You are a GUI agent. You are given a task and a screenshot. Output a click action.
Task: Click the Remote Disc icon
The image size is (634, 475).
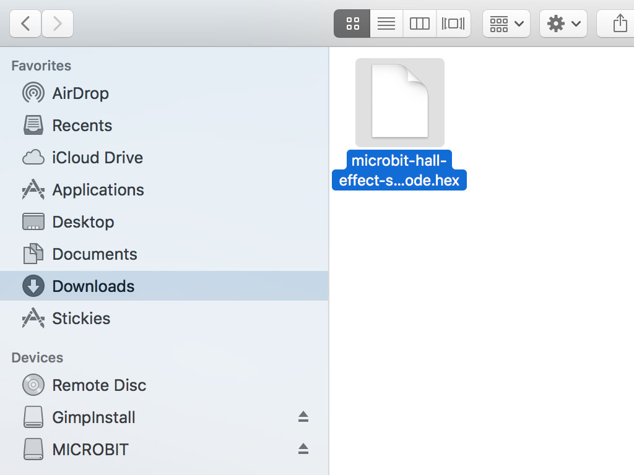tap(33, 385)
